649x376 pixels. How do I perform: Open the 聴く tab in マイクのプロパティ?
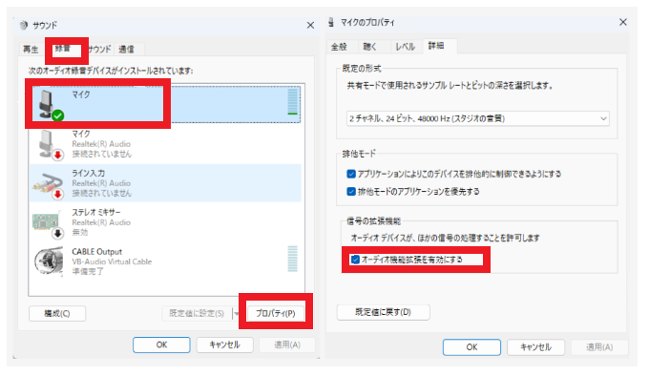point(370,47)
